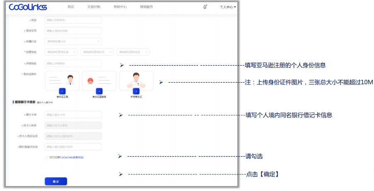Click the 姓名 input field
374x191 pixels.
73,20
